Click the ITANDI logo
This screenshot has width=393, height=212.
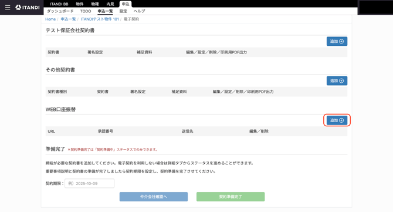28,7
